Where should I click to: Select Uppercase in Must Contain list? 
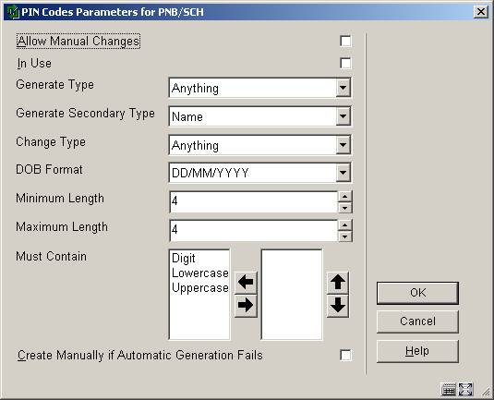(200, 288)
